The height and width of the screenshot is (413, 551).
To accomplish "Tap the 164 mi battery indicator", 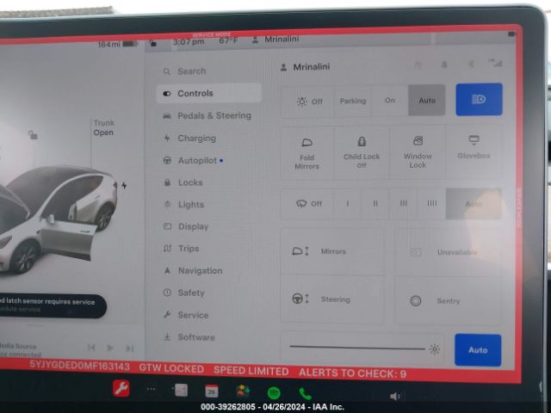I will (118, 45).
